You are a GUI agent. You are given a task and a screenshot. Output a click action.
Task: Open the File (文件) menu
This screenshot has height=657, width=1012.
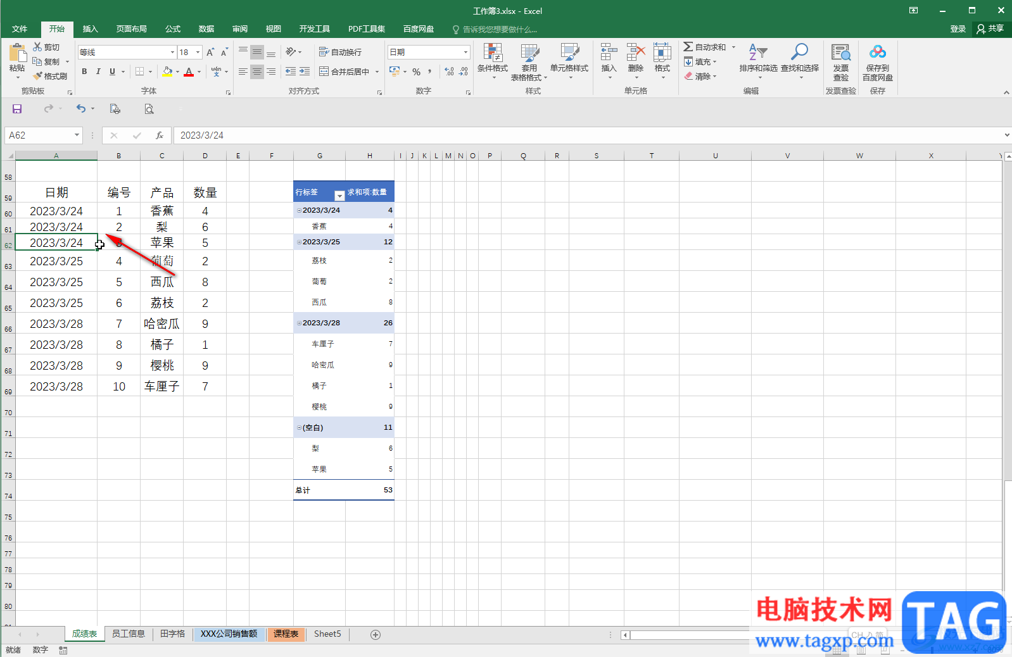click(x=20, y=29)
